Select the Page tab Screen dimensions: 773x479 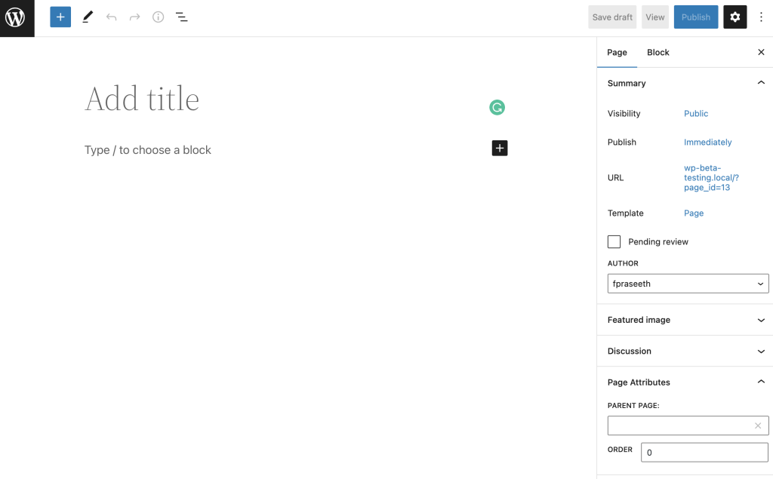(x=617, y=52)
